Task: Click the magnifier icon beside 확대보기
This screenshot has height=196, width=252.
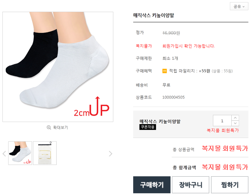Action: 49,128
